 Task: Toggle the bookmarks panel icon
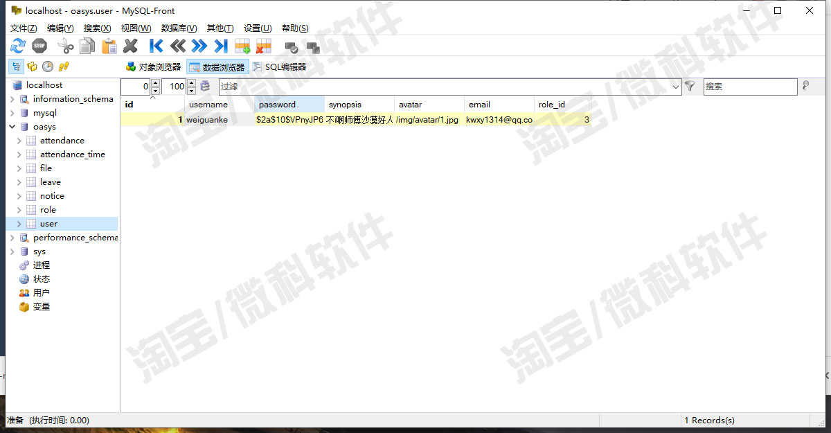point(32,67)
